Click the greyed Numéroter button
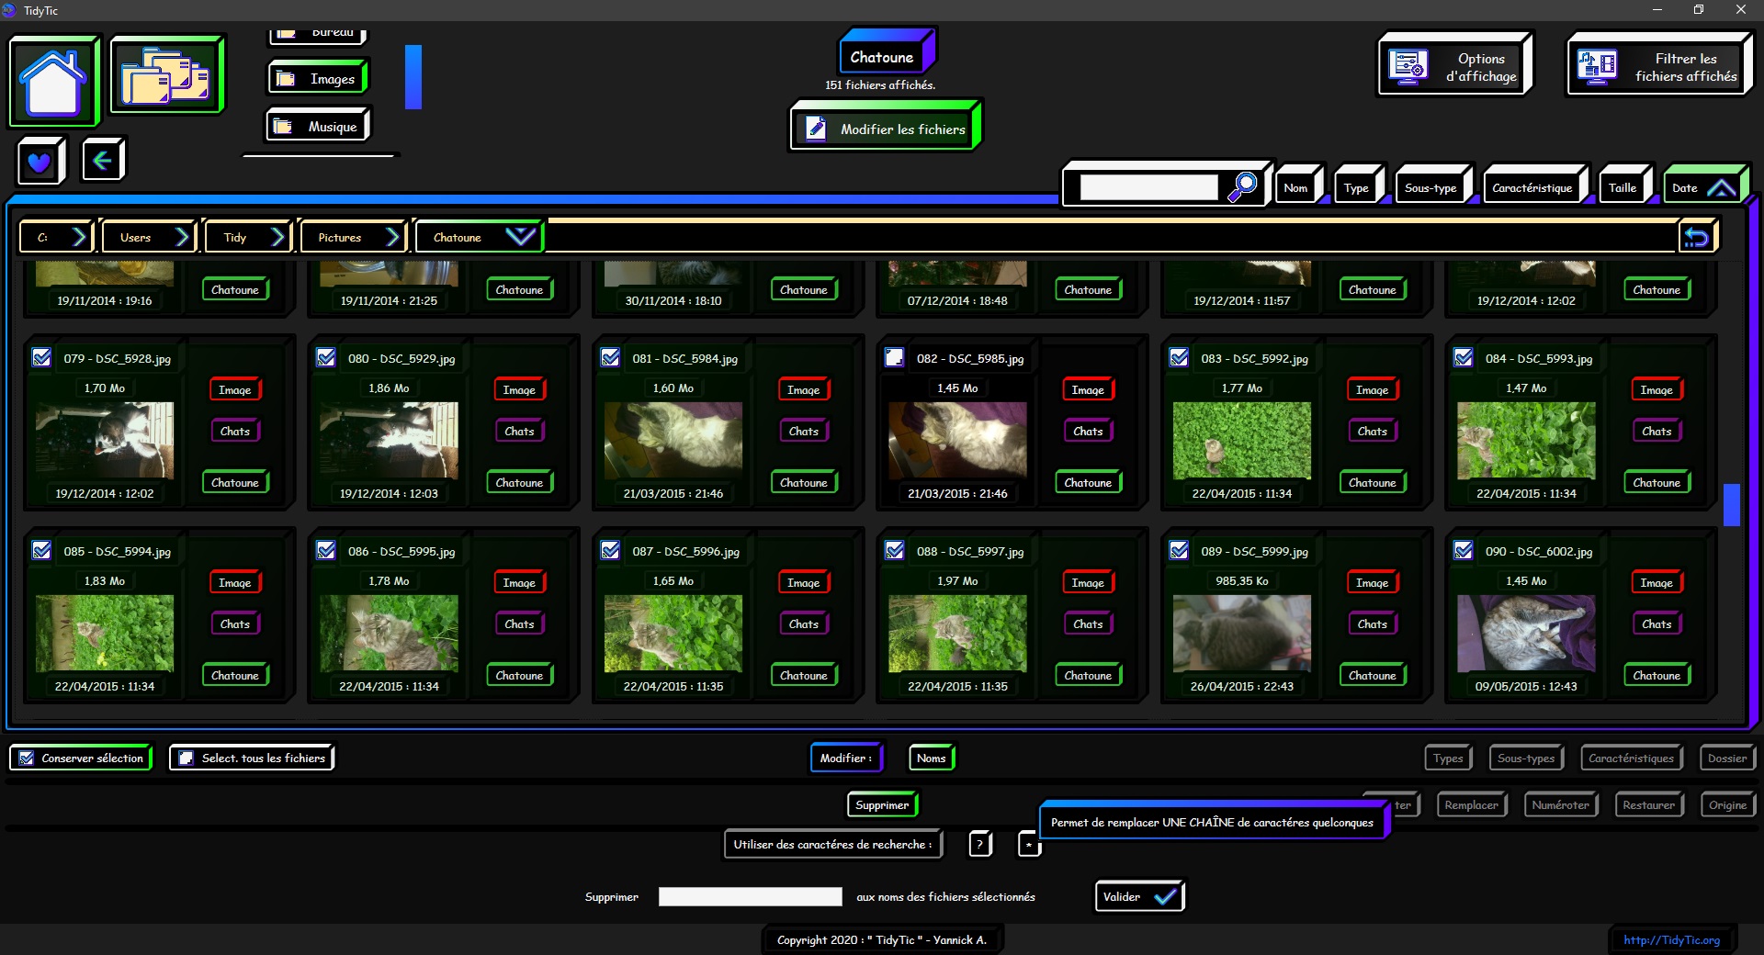This screenshot has width=1764, height=955. [1560, 804]
